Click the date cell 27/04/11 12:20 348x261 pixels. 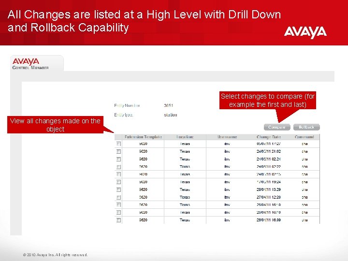tap(269, 197)
